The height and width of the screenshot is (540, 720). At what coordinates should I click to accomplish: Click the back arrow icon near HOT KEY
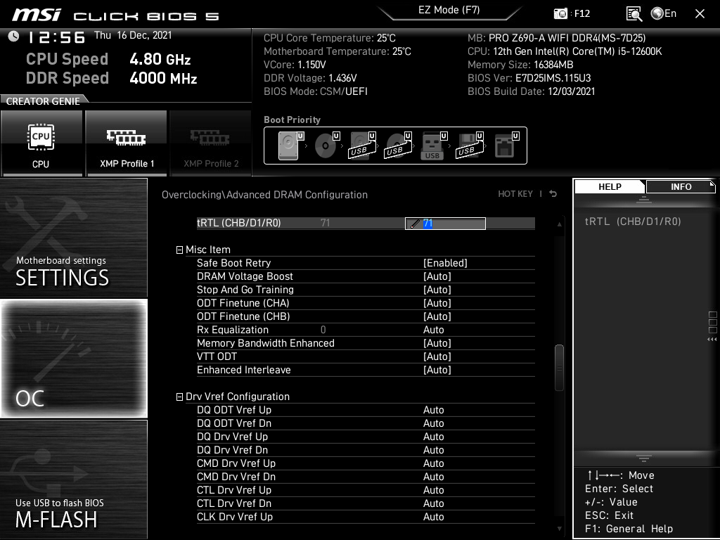(x=553, y=194)
